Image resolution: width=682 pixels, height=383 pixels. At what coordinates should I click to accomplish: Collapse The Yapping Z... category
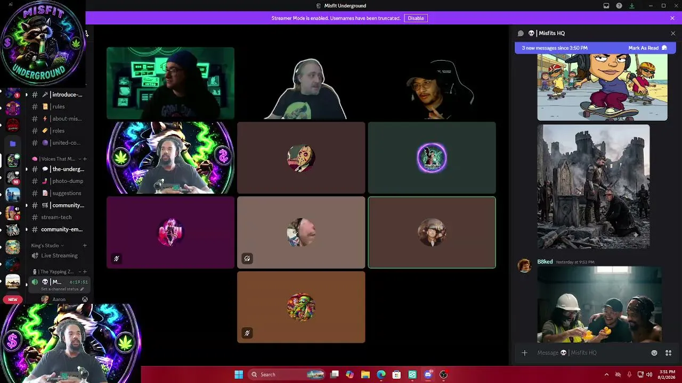55,272
